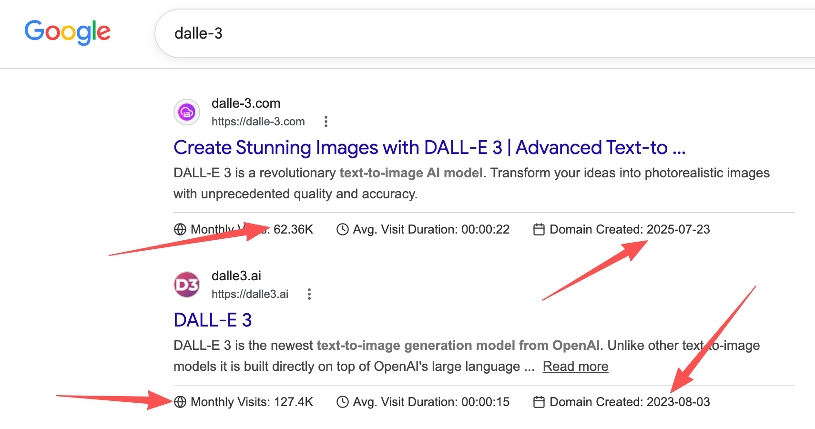Image resolution: width=815 pixels, height=429 pixels.
Task: Click the clock icon next to duration 00:00:22
Action: [343, 229]
